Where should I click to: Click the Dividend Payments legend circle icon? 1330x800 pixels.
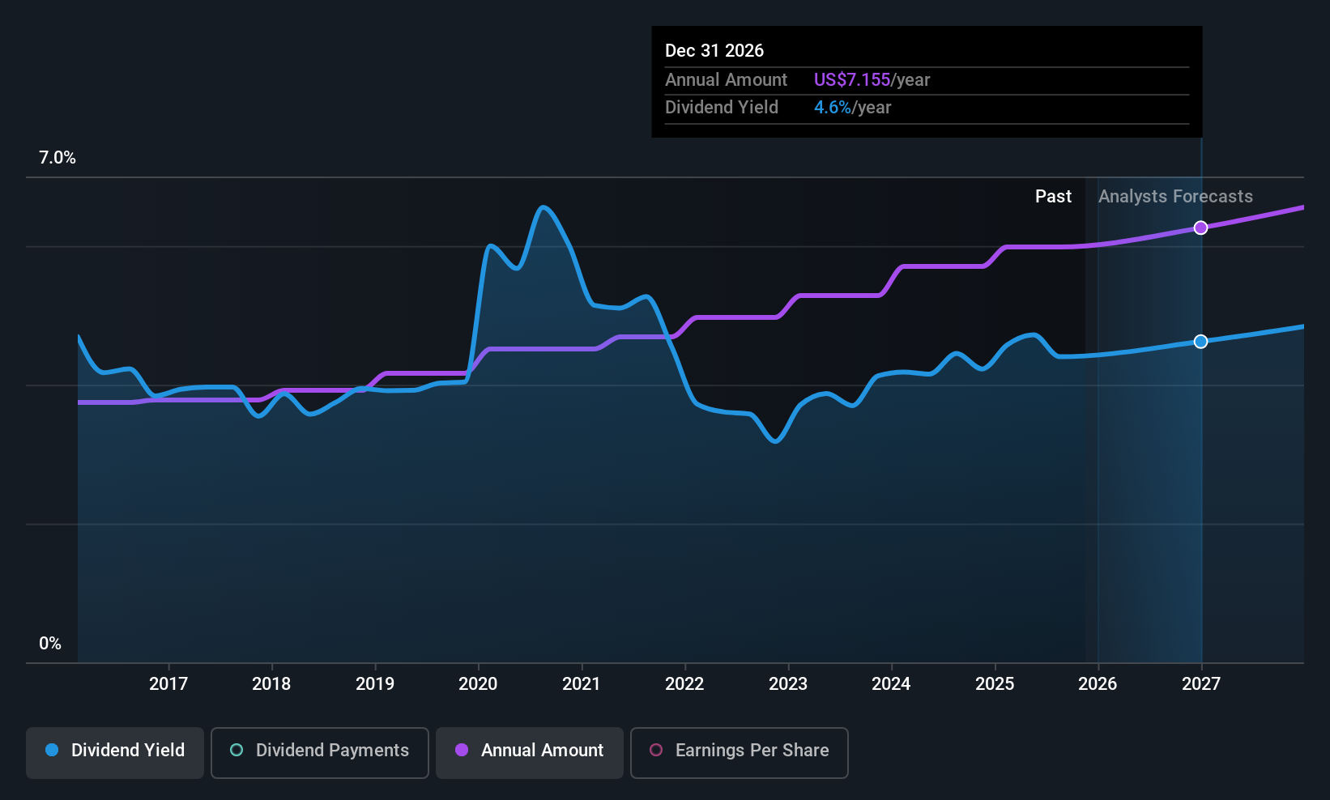pyautogui.click(x=236, y=751)
